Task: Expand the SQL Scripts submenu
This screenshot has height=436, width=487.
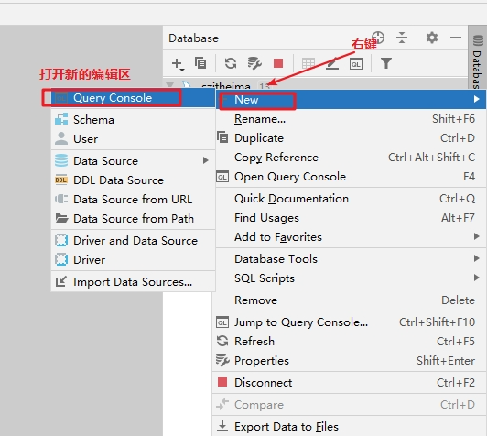Action: click(351, 278)
